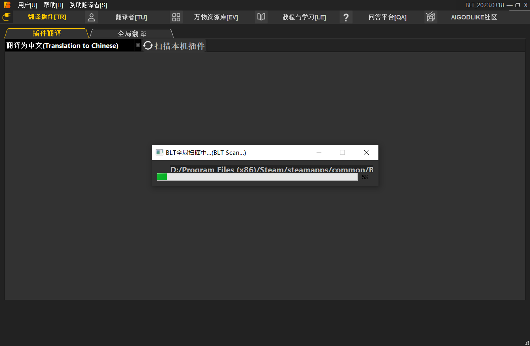Open the 问答平台[QA] section
530x346 pixels.
point(388,17)
